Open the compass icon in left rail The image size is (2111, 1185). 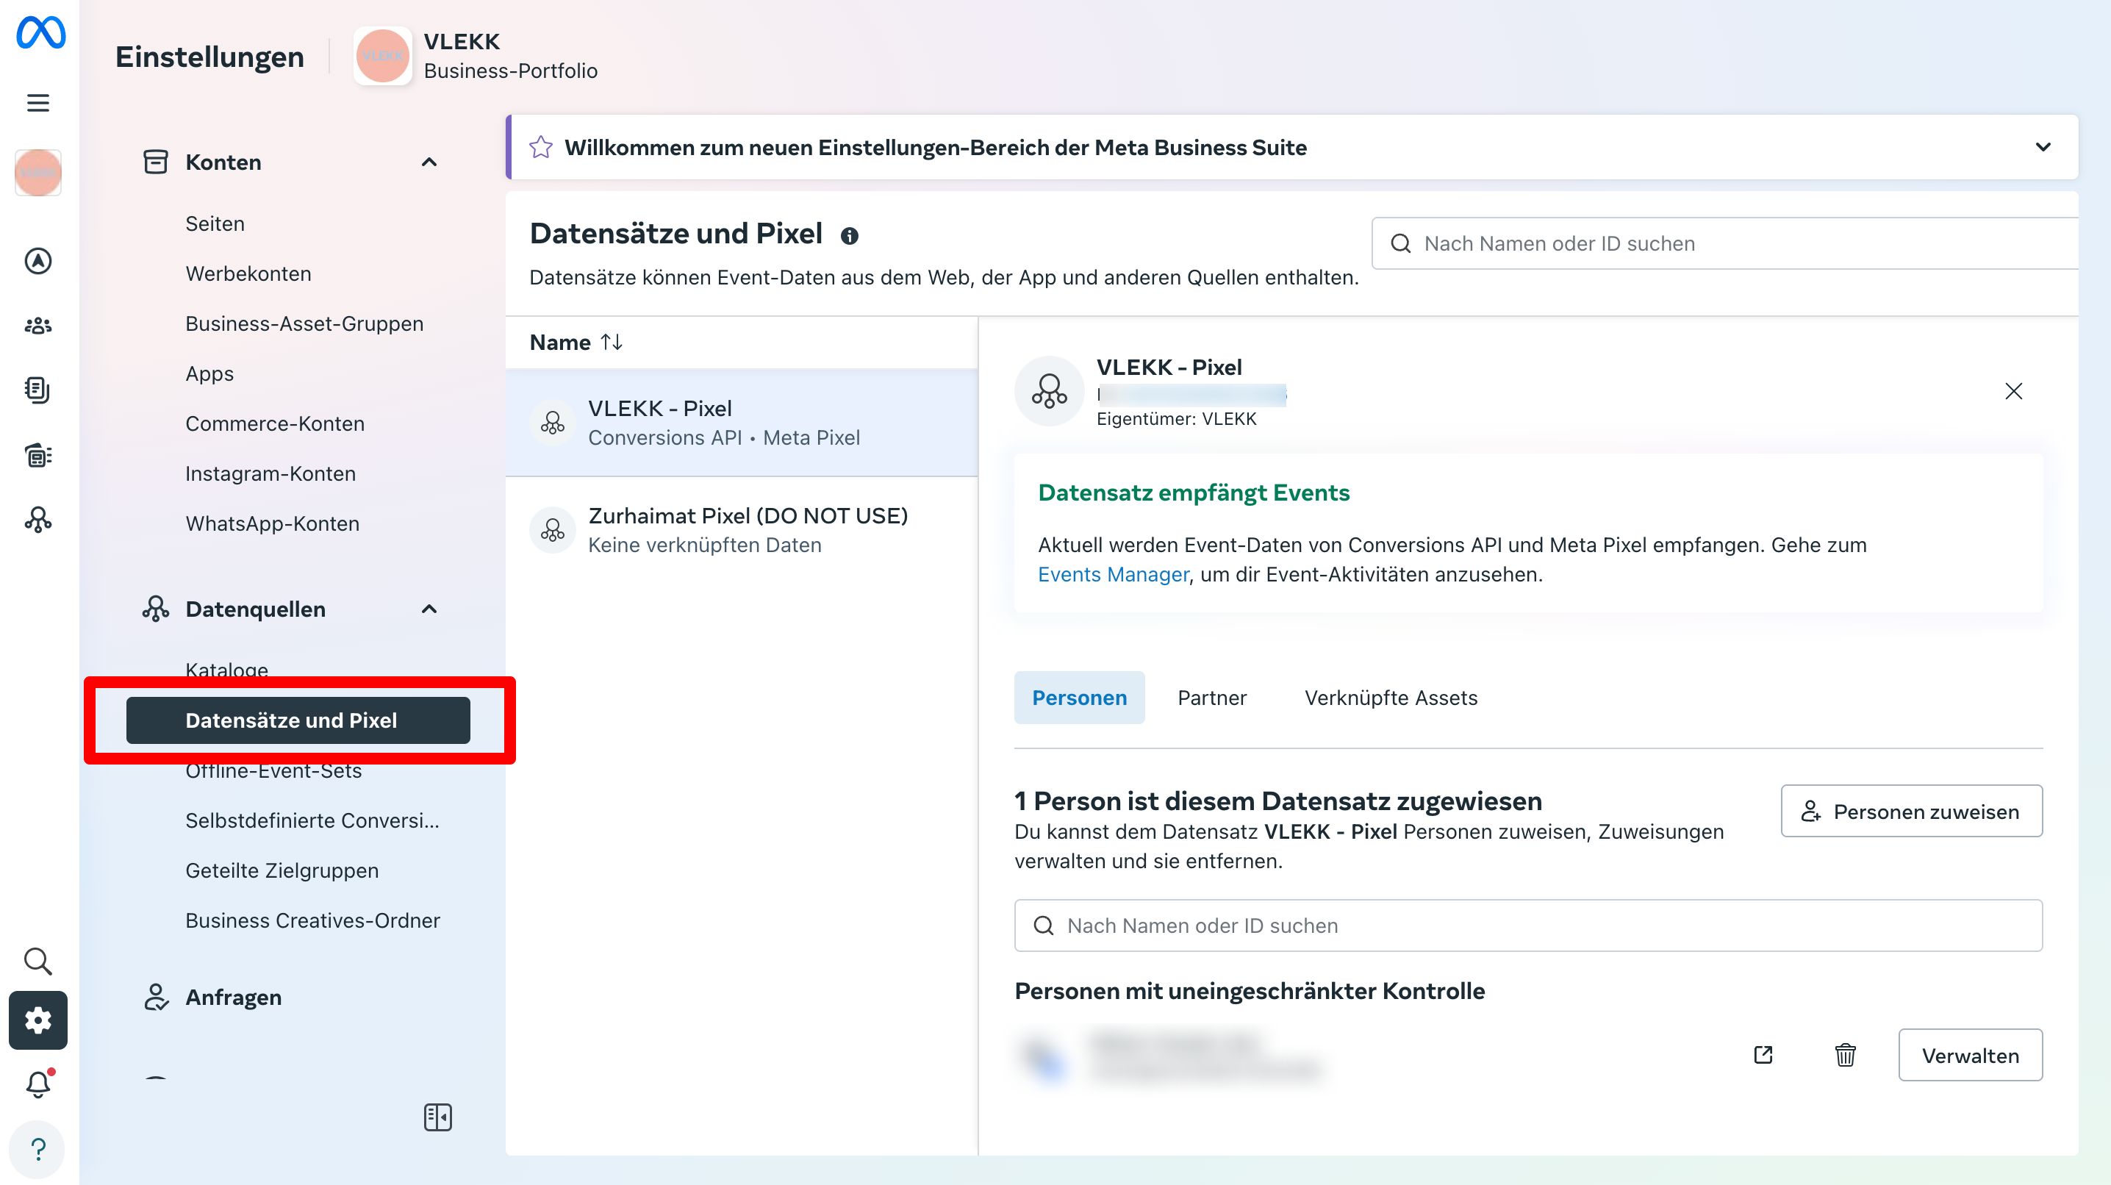click(x=37, y=262)
